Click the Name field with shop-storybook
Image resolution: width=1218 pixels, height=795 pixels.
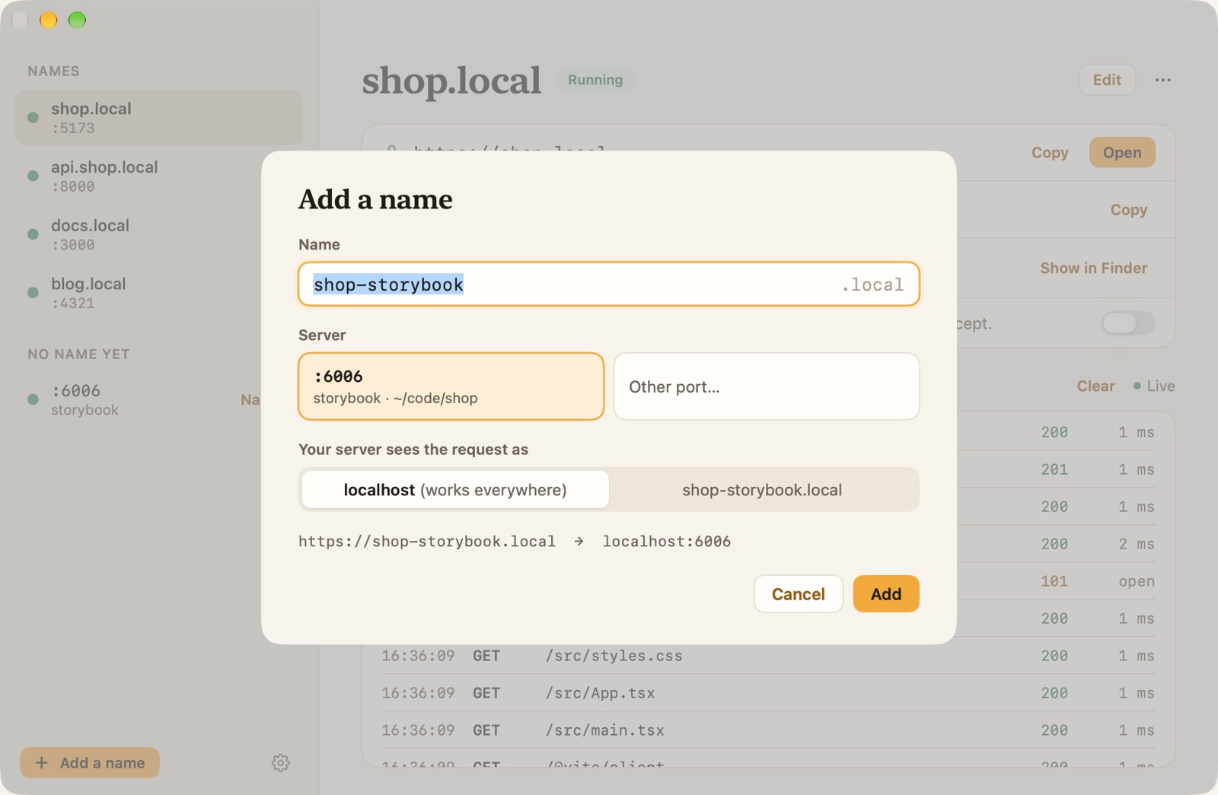click(x=608, y=285)
